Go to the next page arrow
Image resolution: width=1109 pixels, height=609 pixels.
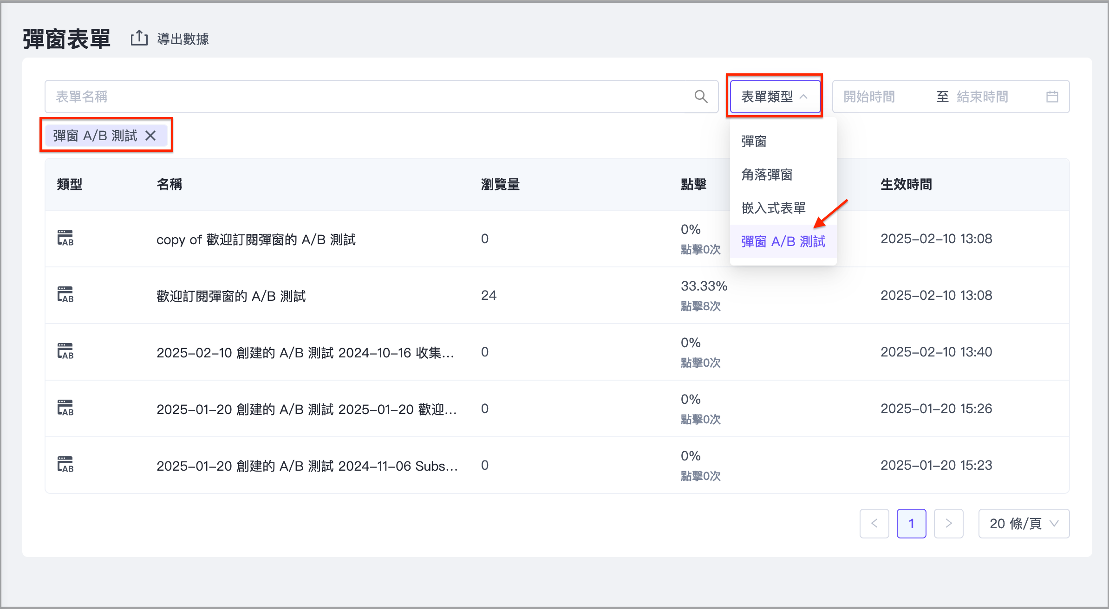[948, 524]
